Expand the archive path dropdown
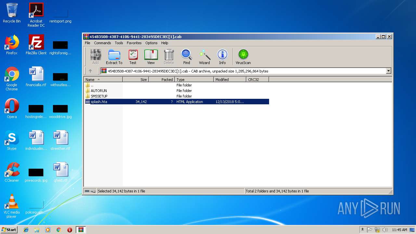The width and height of the screenshot is (416, 234). (x=388, y=71)
